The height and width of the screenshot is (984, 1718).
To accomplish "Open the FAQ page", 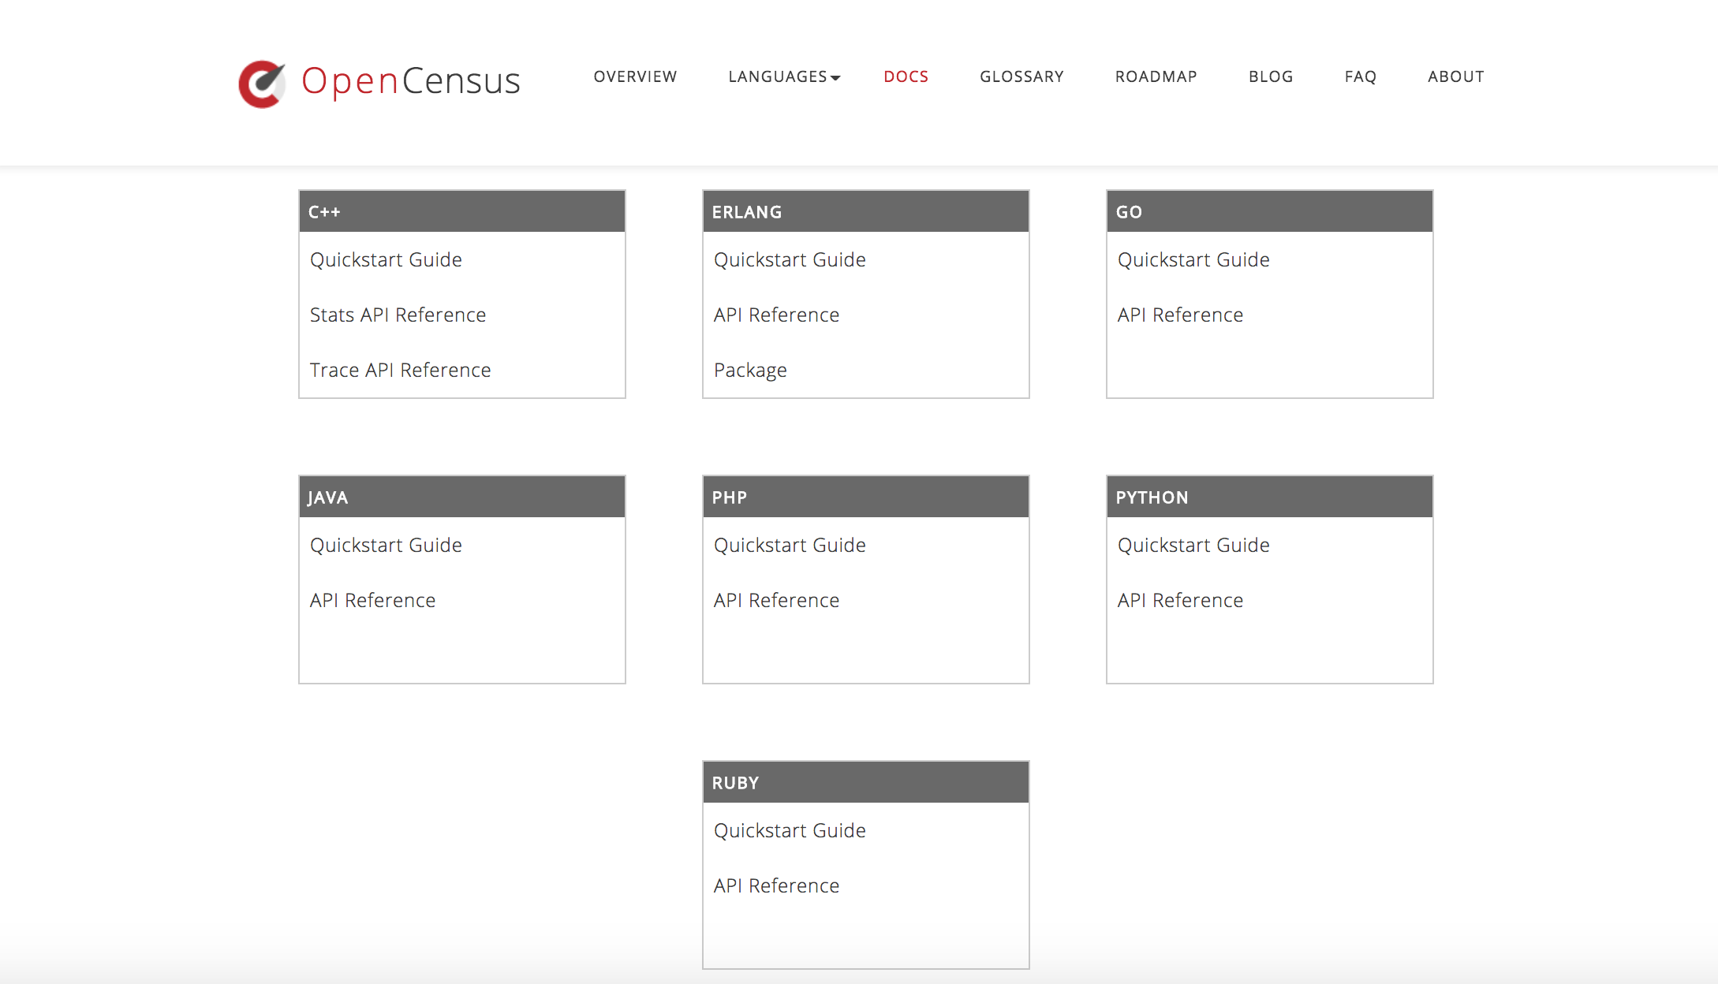I will pyautogui.click(x=1360, y=76).
